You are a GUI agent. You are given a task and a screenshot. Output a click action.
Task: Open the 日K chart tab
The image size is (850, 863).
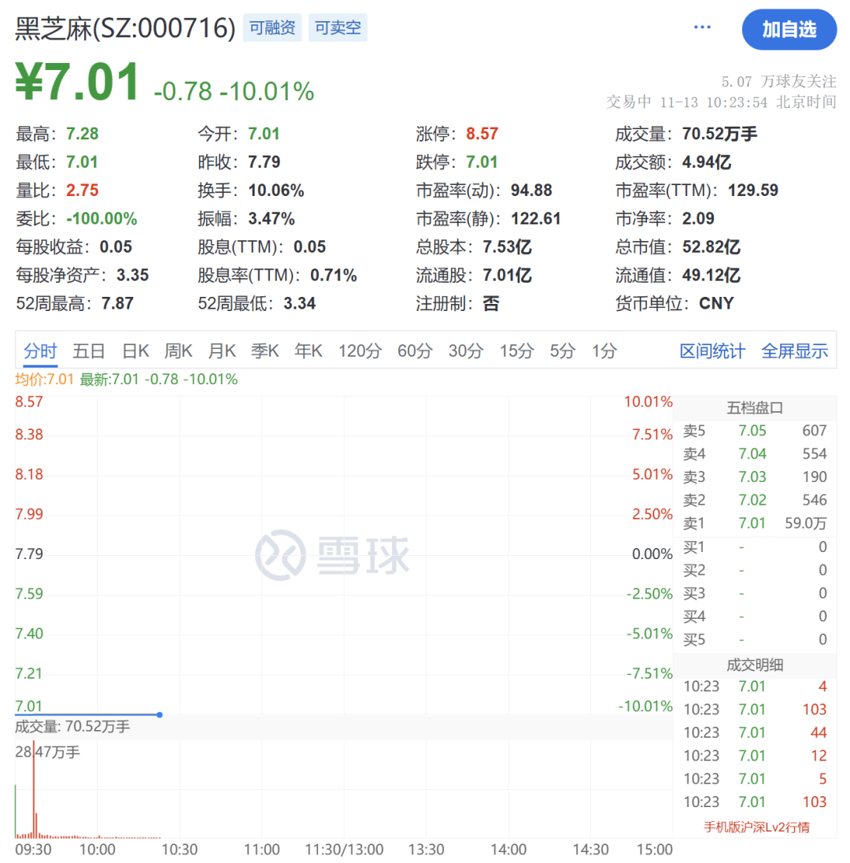click(x=135, y=351)
